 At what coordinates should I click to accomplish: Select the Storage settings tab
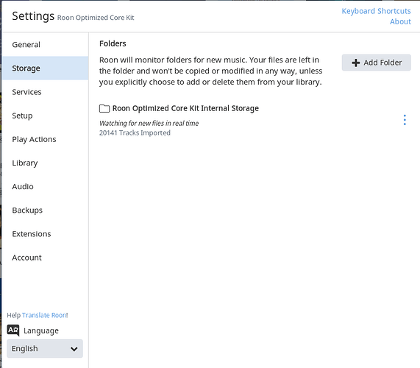tap(46, 68)
